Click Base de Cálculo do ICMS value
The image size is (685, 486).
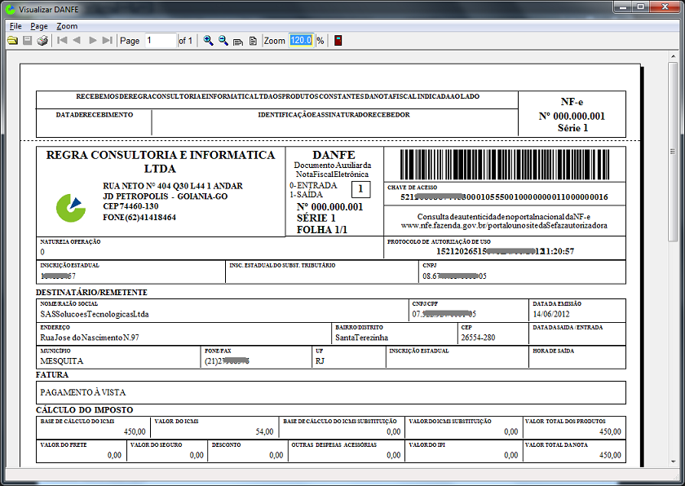[135, 432]
